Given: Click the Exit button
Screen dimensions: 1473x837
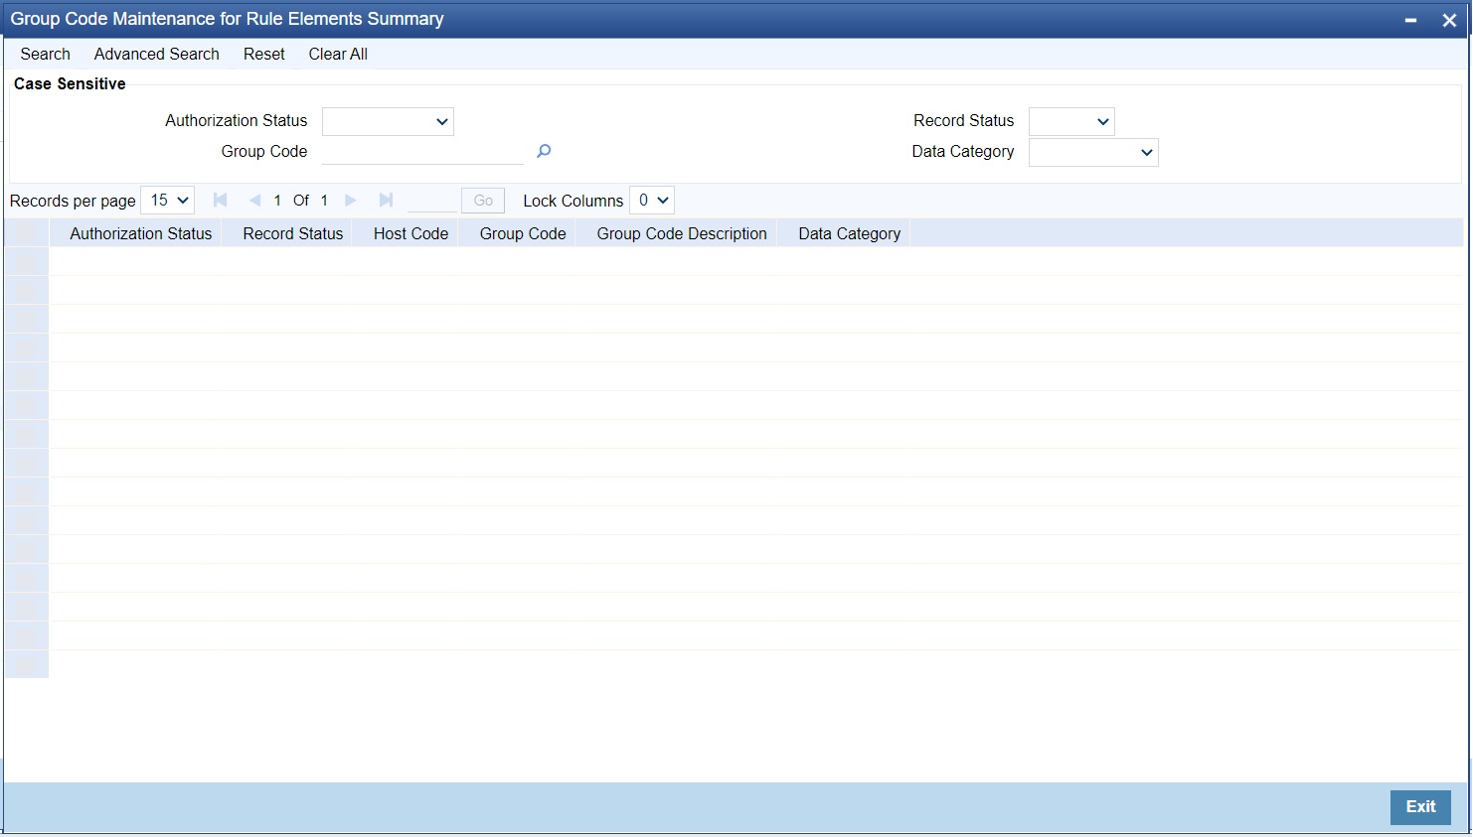Looking at the screenshot, I should tap(1420, 807).
